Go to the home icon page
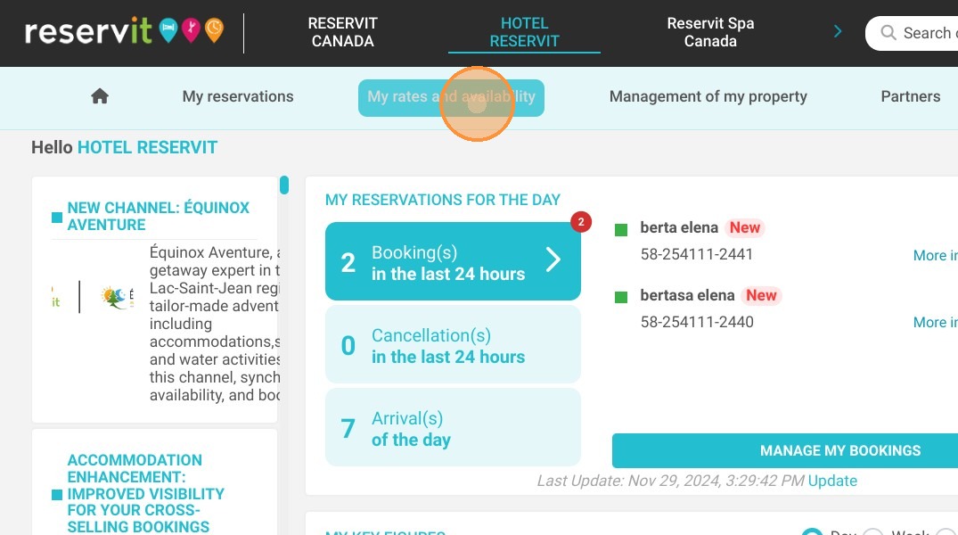Image resolution: width=958 pixels, height=535 pixels. pyautogui.click(x=100, y=96)
